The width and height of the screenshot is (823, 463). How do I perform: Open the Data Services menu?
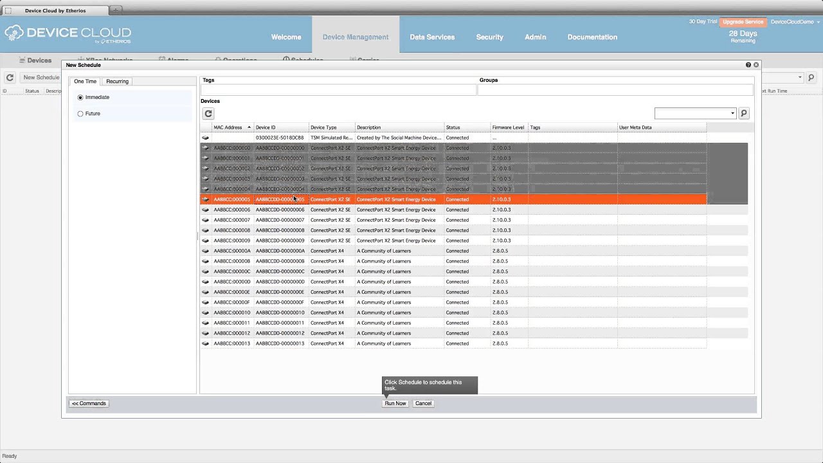click(432, 37)
